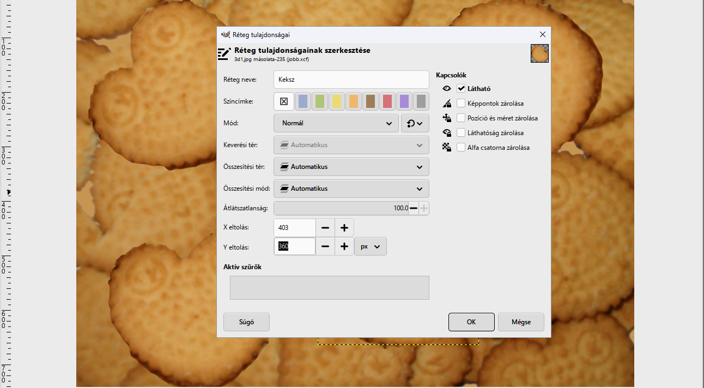Choose the blue color tag
This screenshot has height=388, width=704.
[303, 101]
